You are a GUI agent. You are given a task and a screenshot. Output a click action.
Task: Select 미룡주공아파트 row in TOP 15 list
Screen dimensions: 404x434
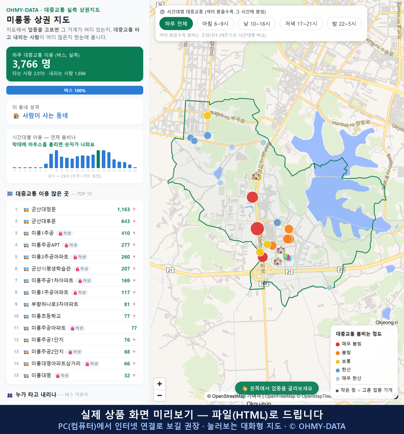tap(75, 328)
